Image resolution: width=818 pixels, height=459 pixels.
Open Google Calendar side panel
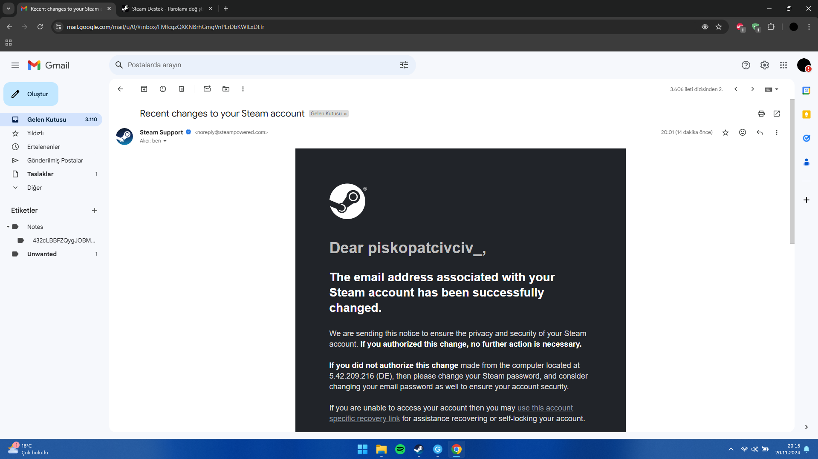tap(806, 91)
